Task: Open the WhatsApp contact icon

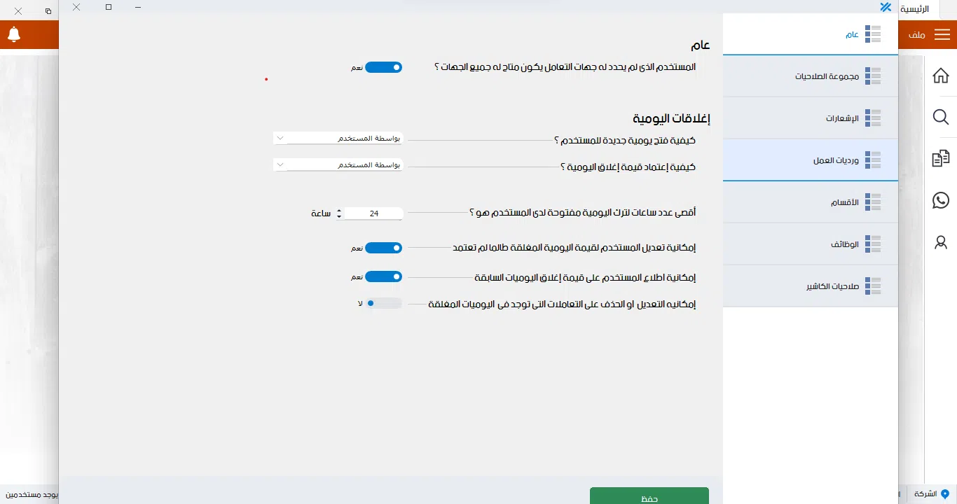Action: pos(941,200)
